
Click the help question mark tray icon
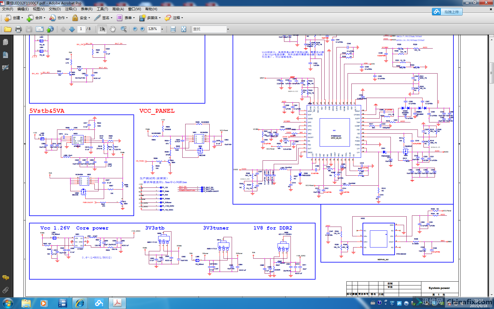(x=379, y=303)
